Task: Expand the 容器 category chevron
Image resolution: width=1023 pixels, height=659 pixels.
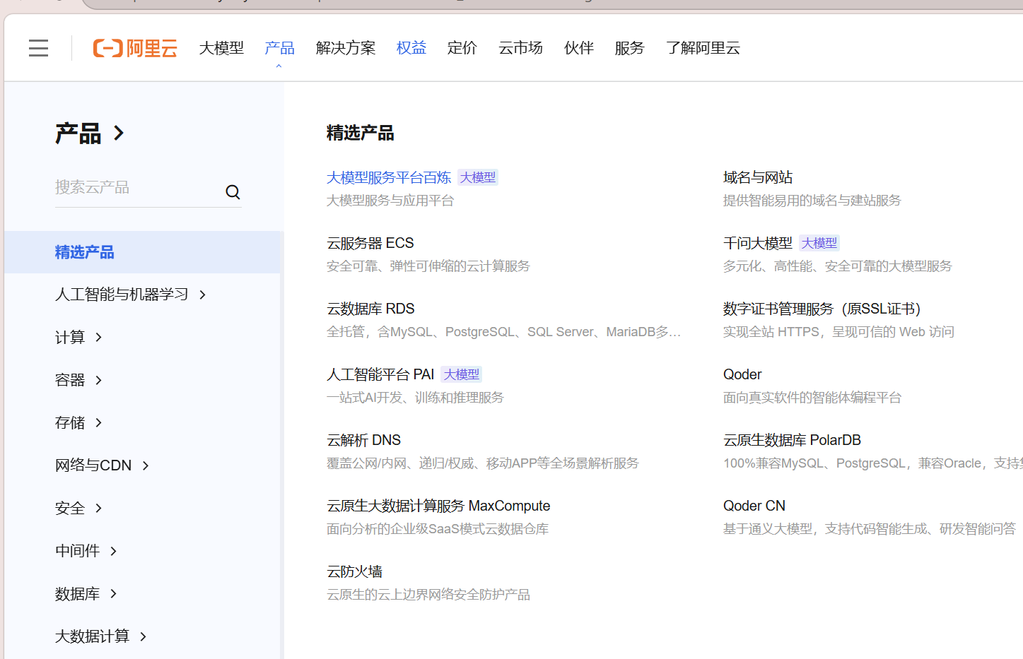Action: click(x=99, y=380)
